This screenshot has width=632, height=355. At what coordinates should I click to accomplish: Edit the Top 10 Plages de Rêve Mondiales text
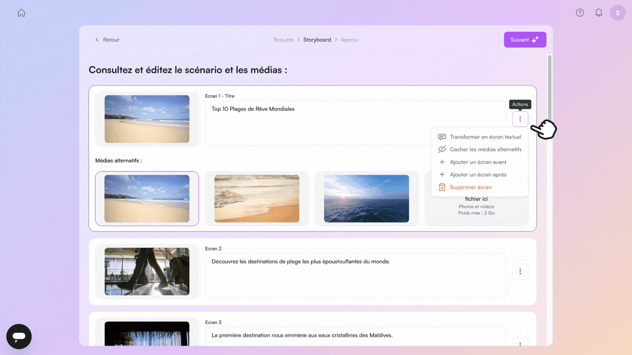click(x=355, y=123)
